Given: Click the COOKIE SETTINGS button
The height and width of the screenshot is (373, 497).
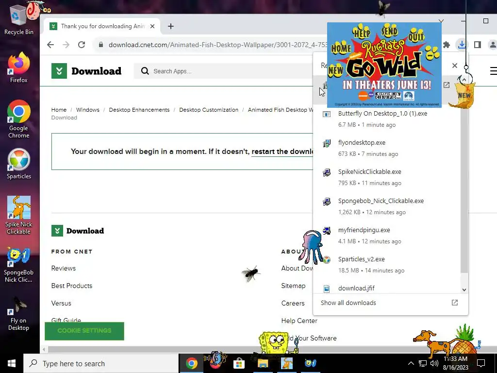Looking at the screenshot, I should (84, 331).
